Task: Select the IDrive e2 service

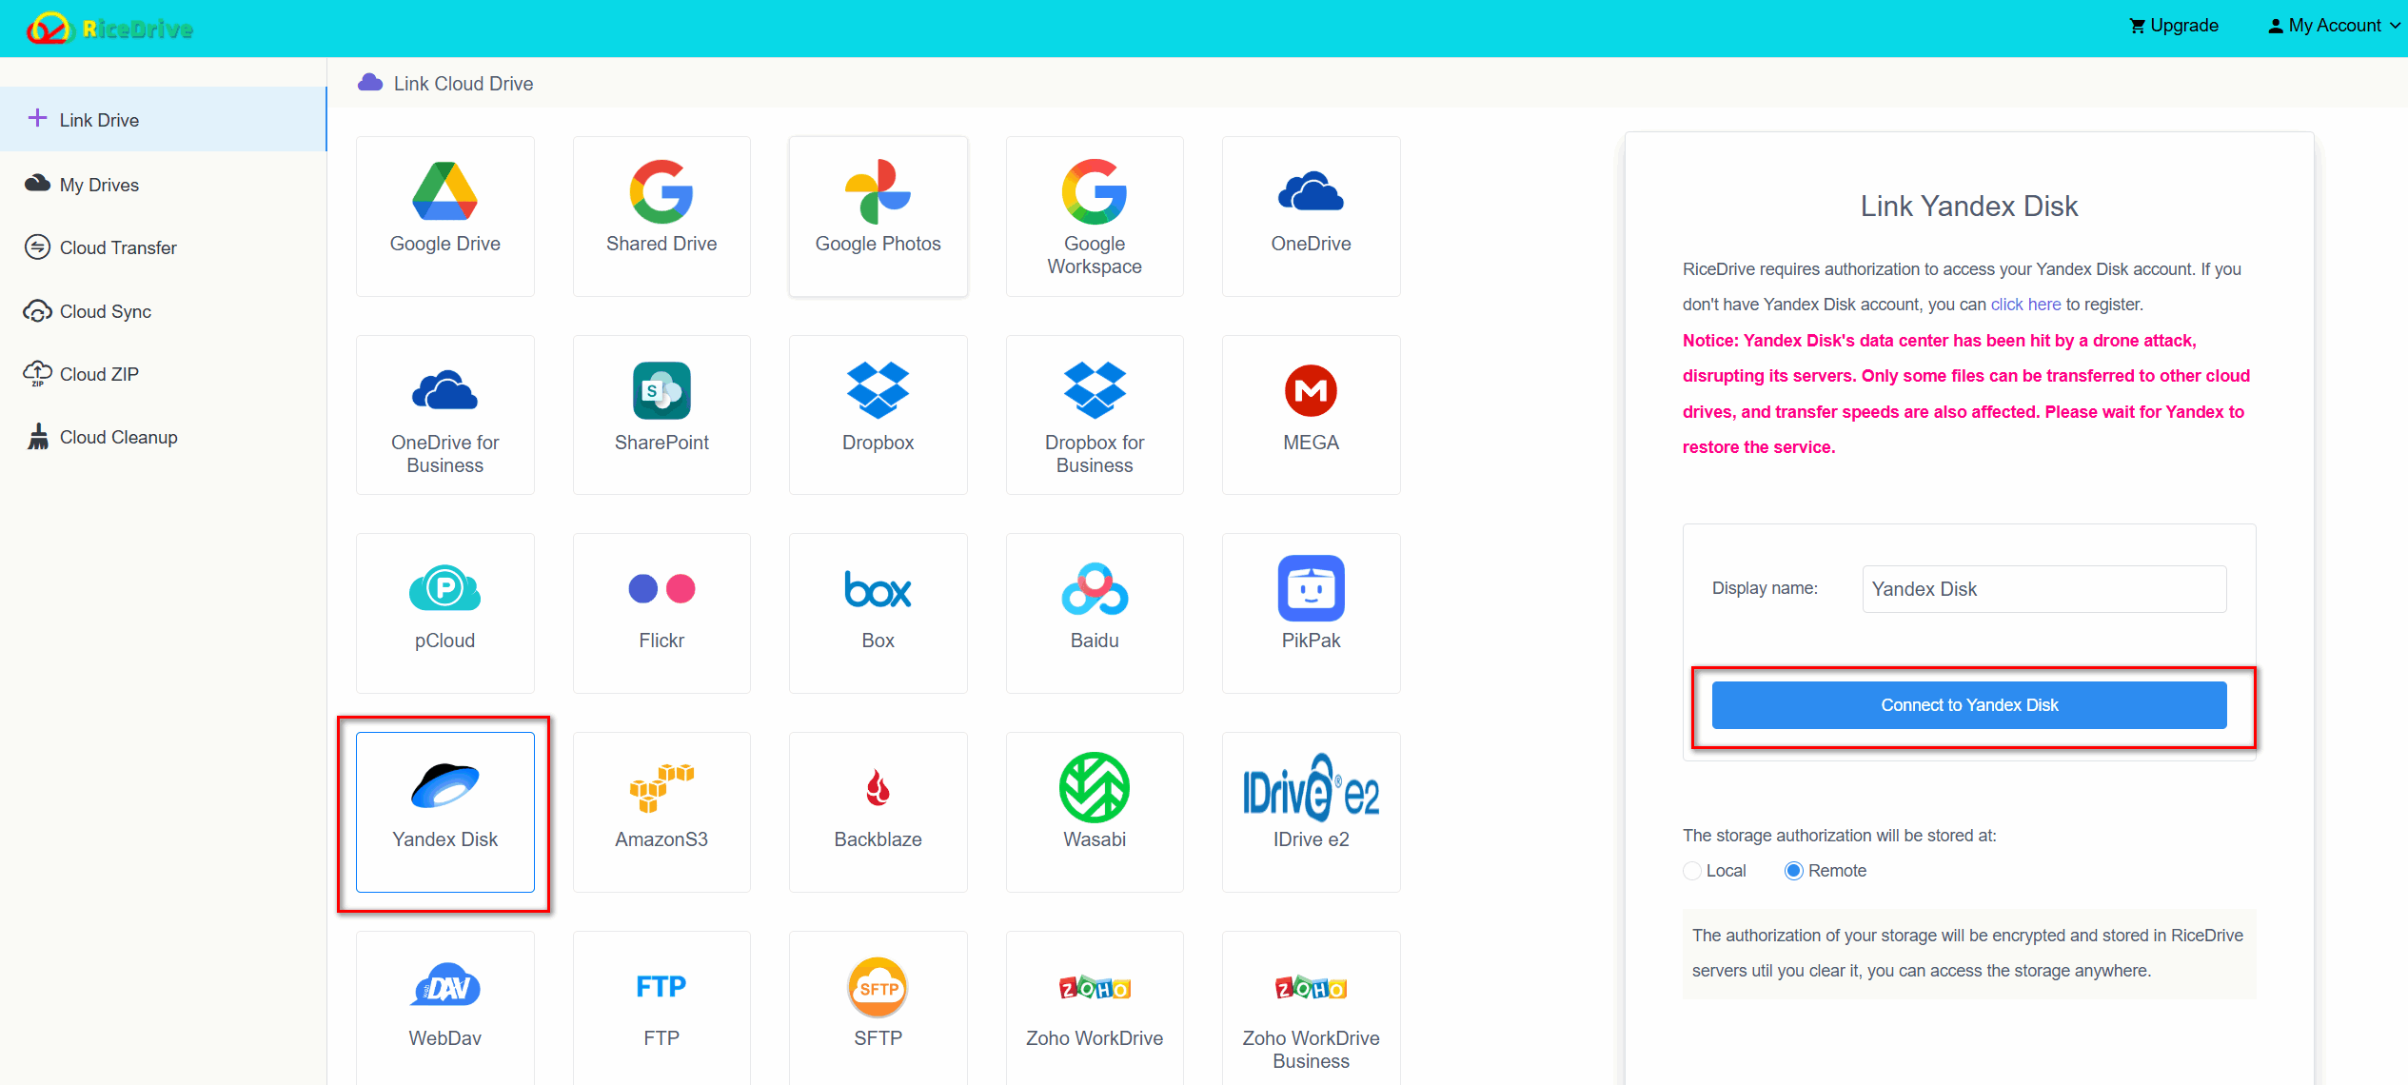Action: [x=1311, y=812]
